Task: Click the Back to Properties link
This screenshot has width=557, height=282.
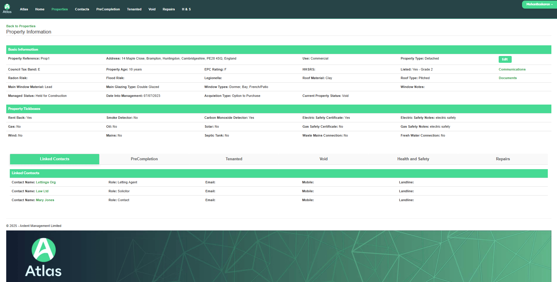Action: (x=21, y=26)
